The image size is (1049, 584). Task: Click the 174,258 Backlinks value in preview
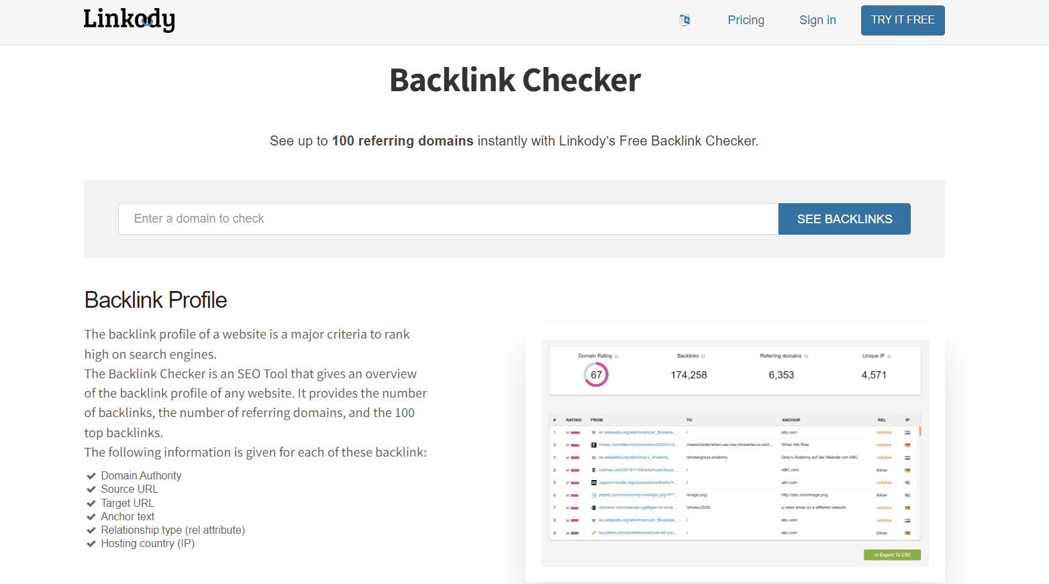689,375
